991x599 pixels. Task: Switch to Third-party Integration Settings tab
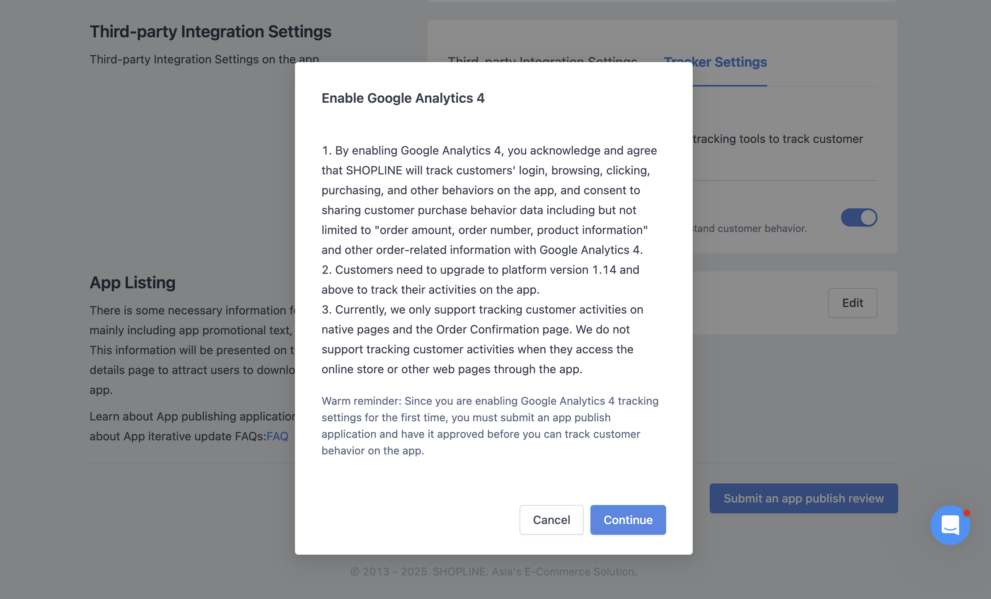[x=542, y=60]
